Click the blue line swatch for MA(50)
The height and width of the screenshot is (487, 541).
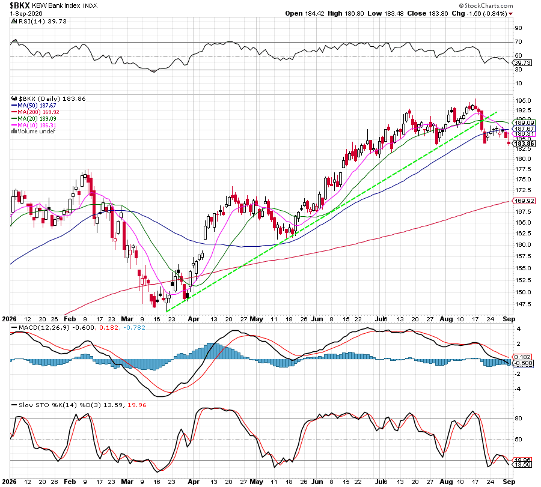coord(14,106)
